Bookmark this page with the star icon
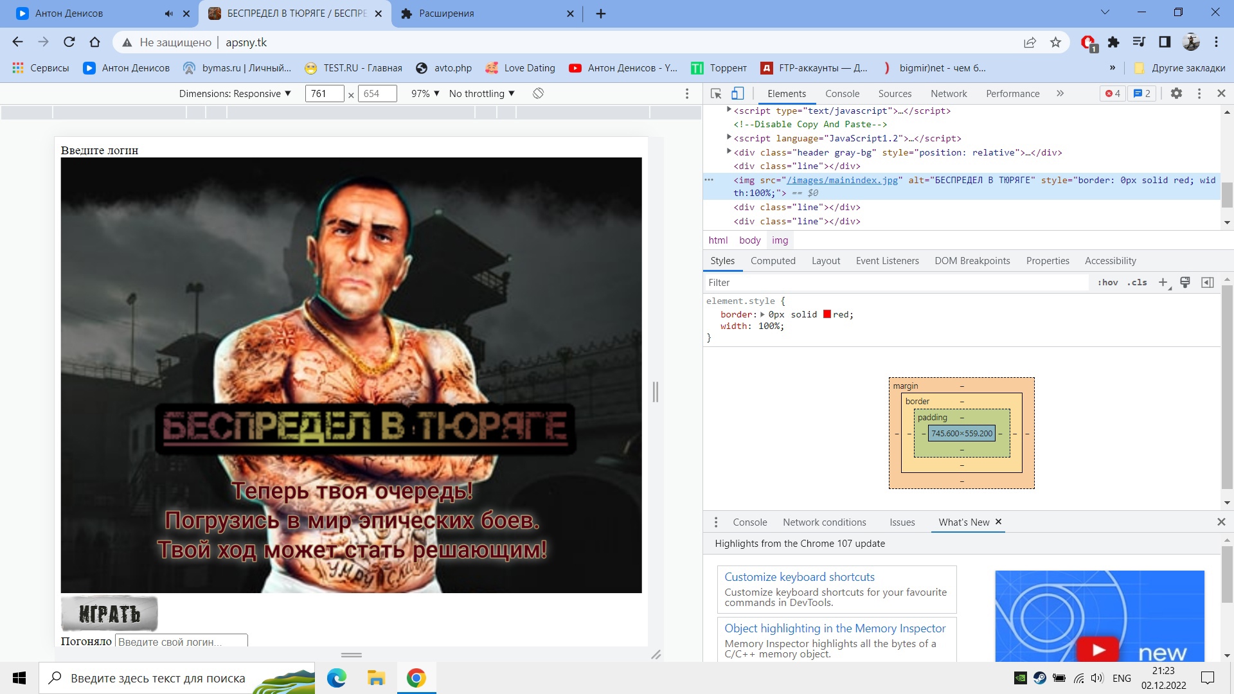 coord(1055,42)
